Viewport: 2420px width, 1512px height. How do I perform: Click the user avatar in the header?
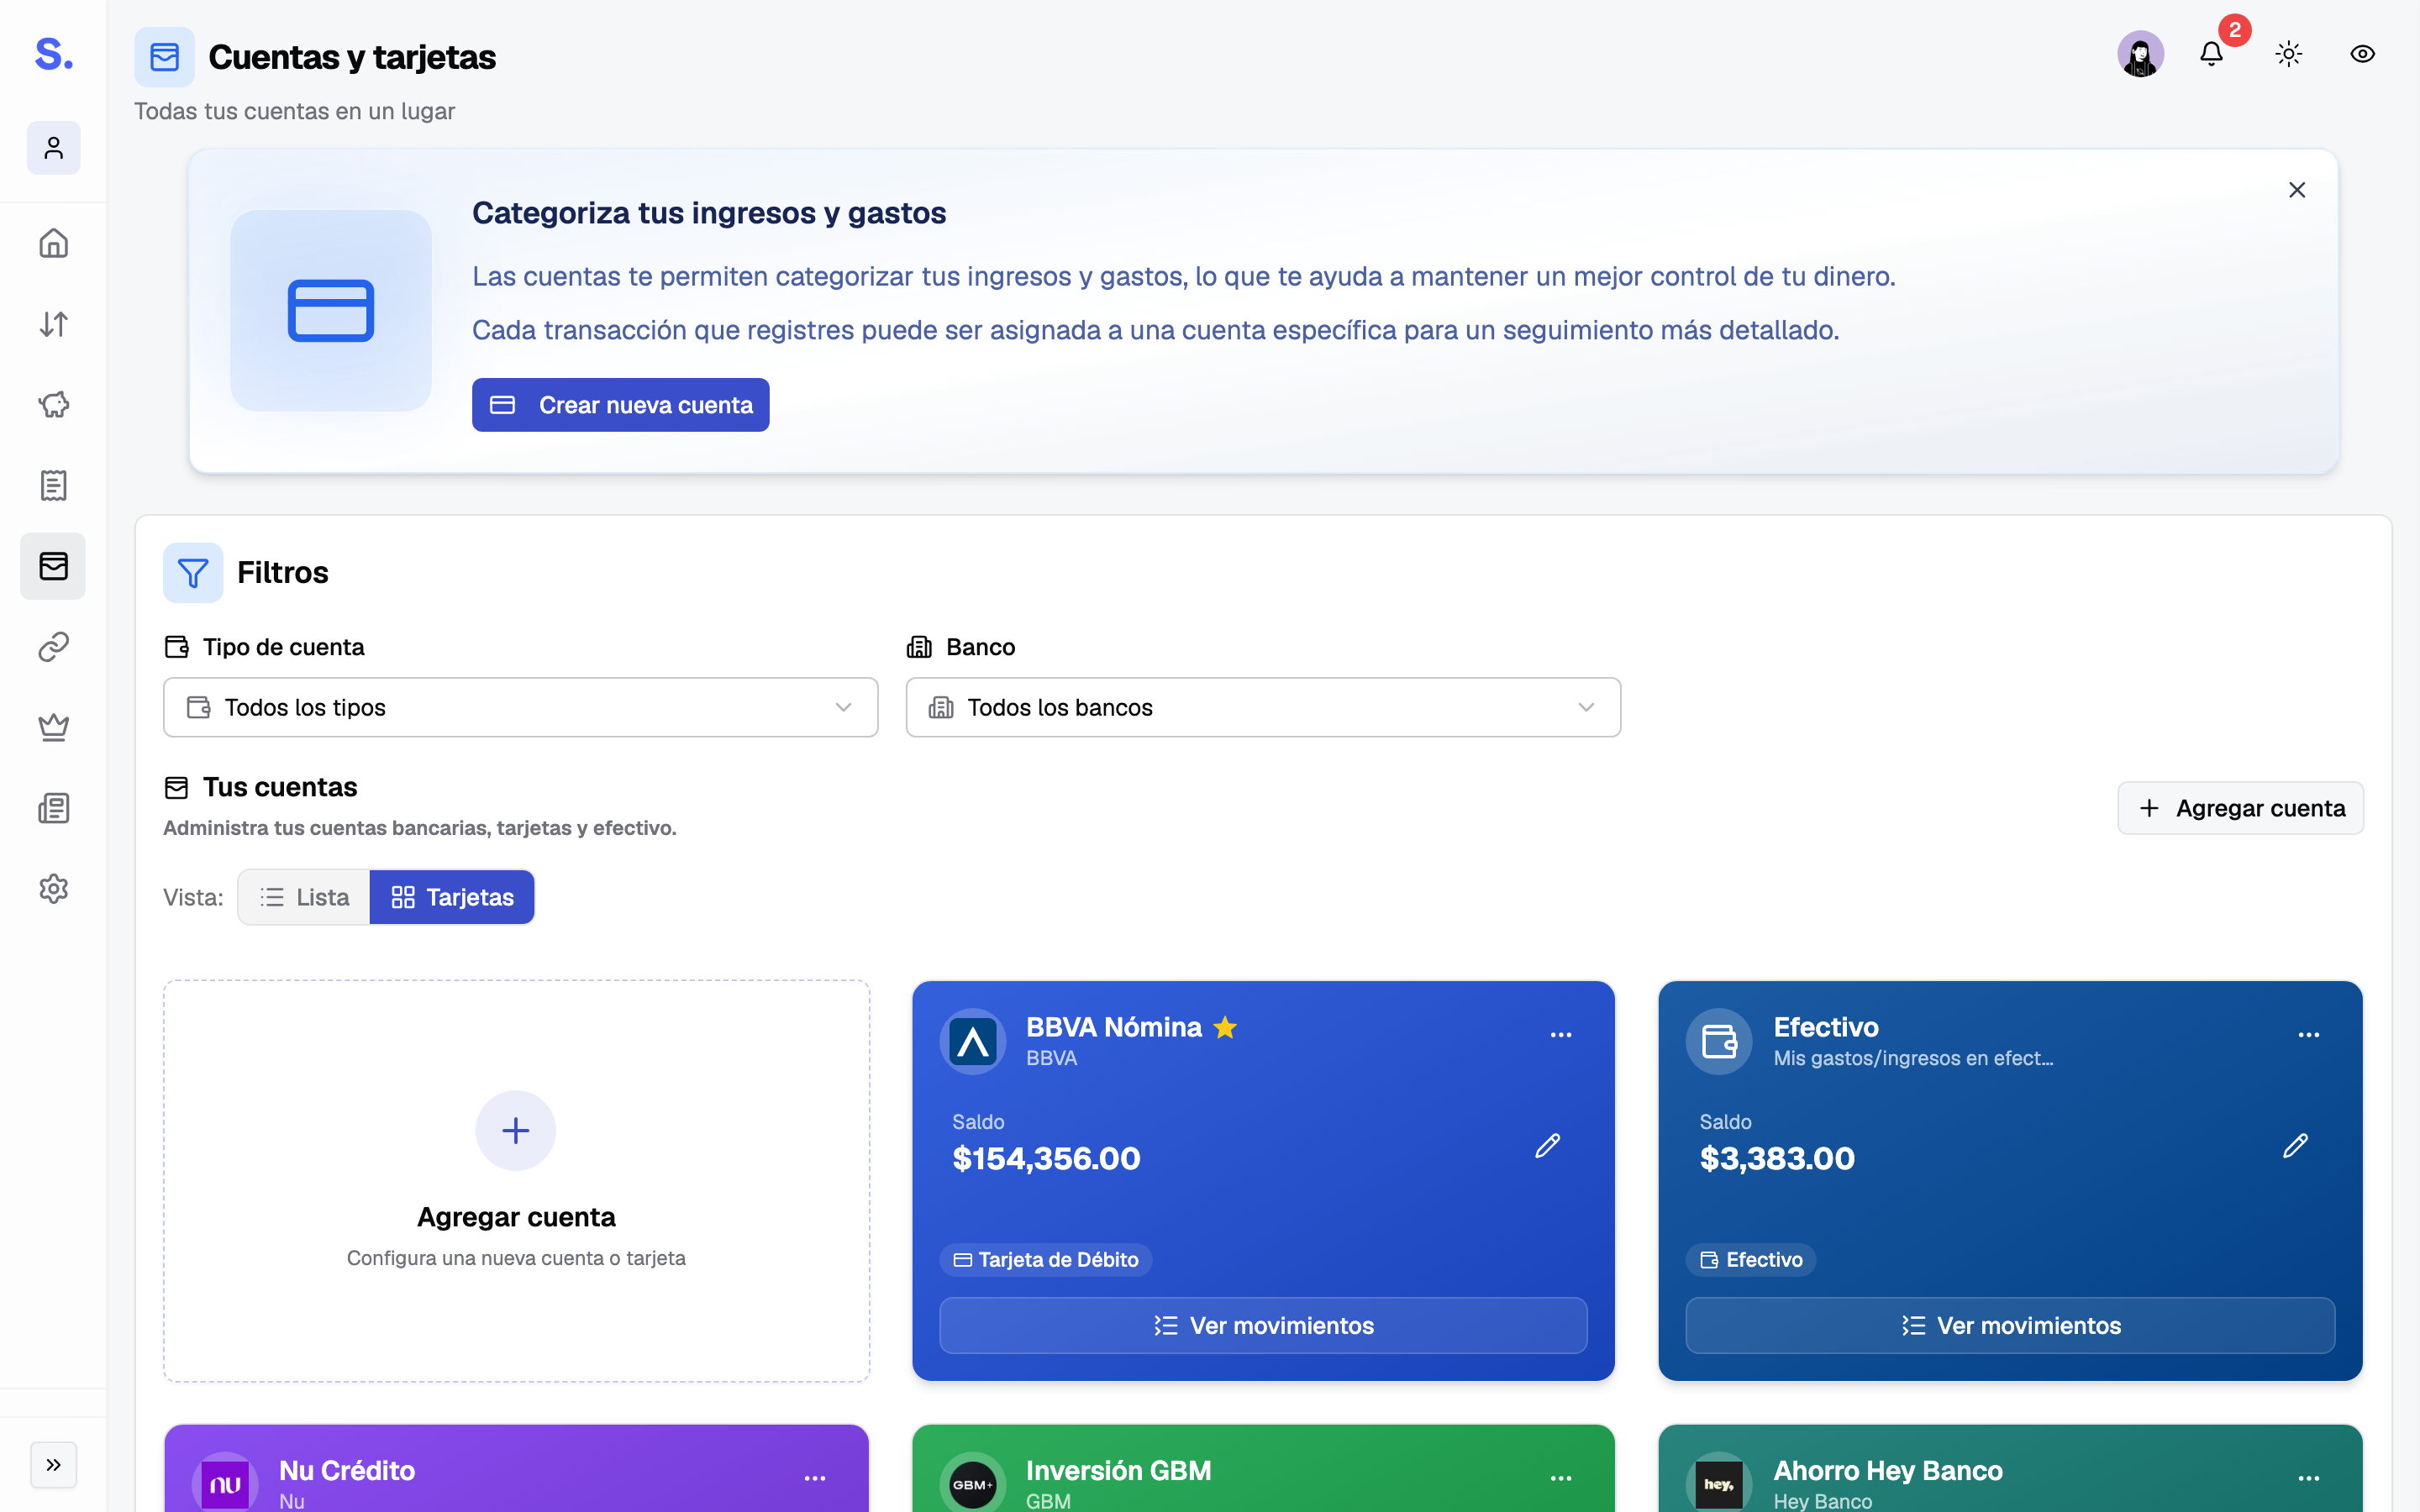click(2140, 54)
